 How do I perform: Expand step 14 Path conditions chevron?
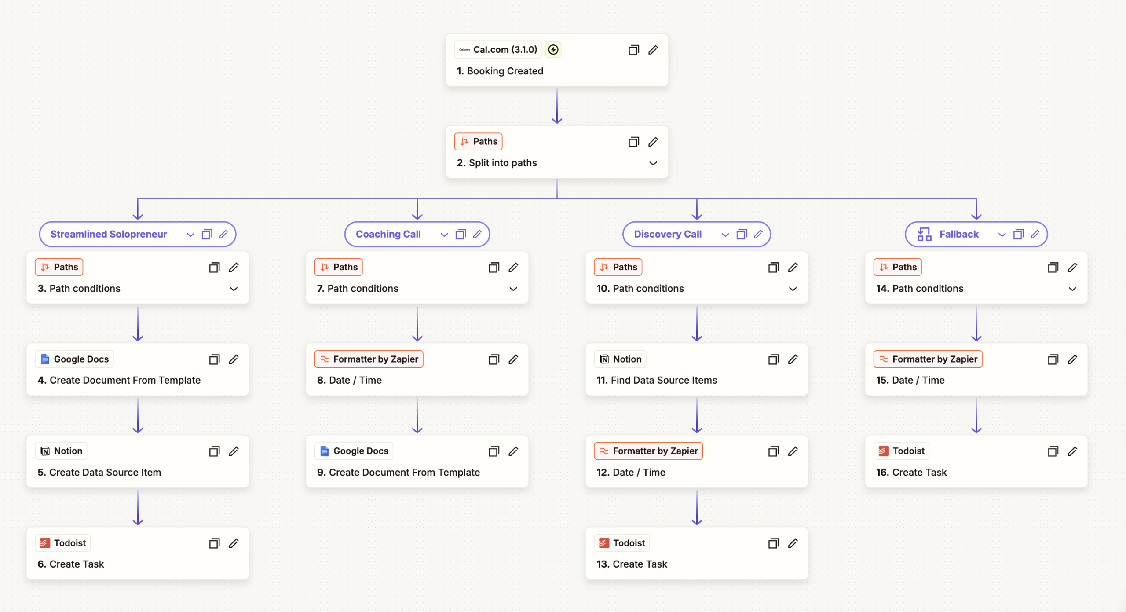point(1072,289)
